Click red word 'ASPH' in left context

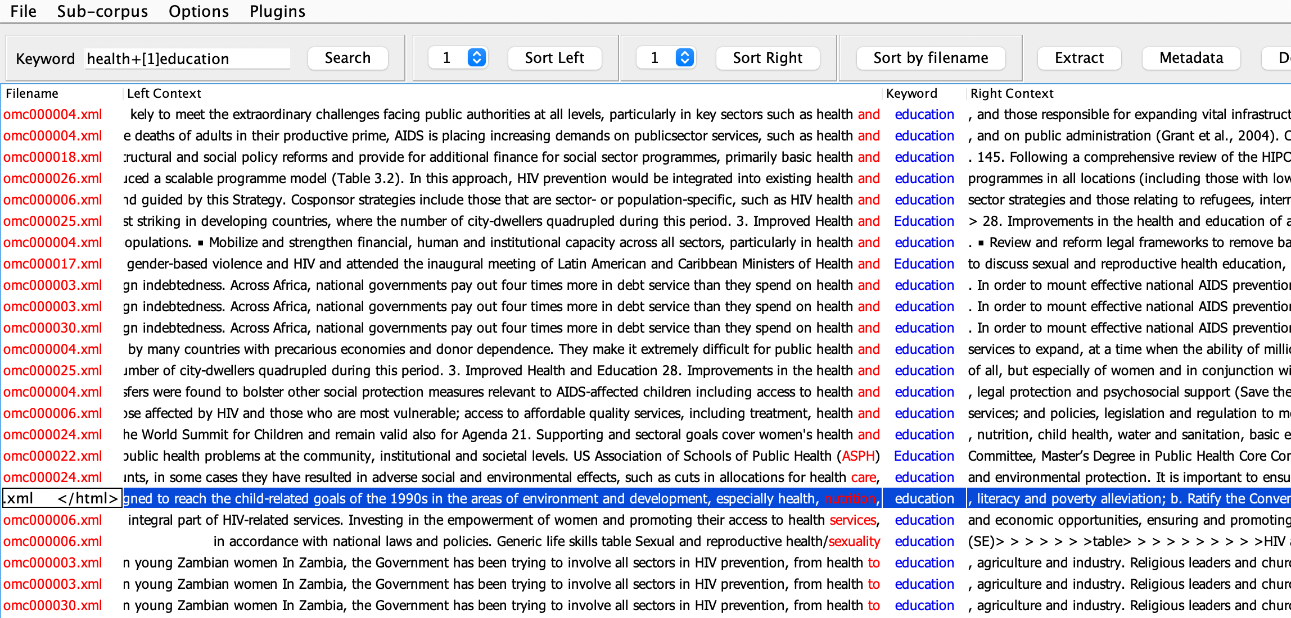pos(859,456)
